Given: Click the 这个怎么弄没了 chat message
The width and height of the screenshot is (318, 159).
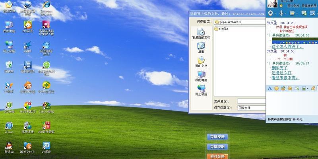Looking at the screenshot, I should (x=287, y=47).
